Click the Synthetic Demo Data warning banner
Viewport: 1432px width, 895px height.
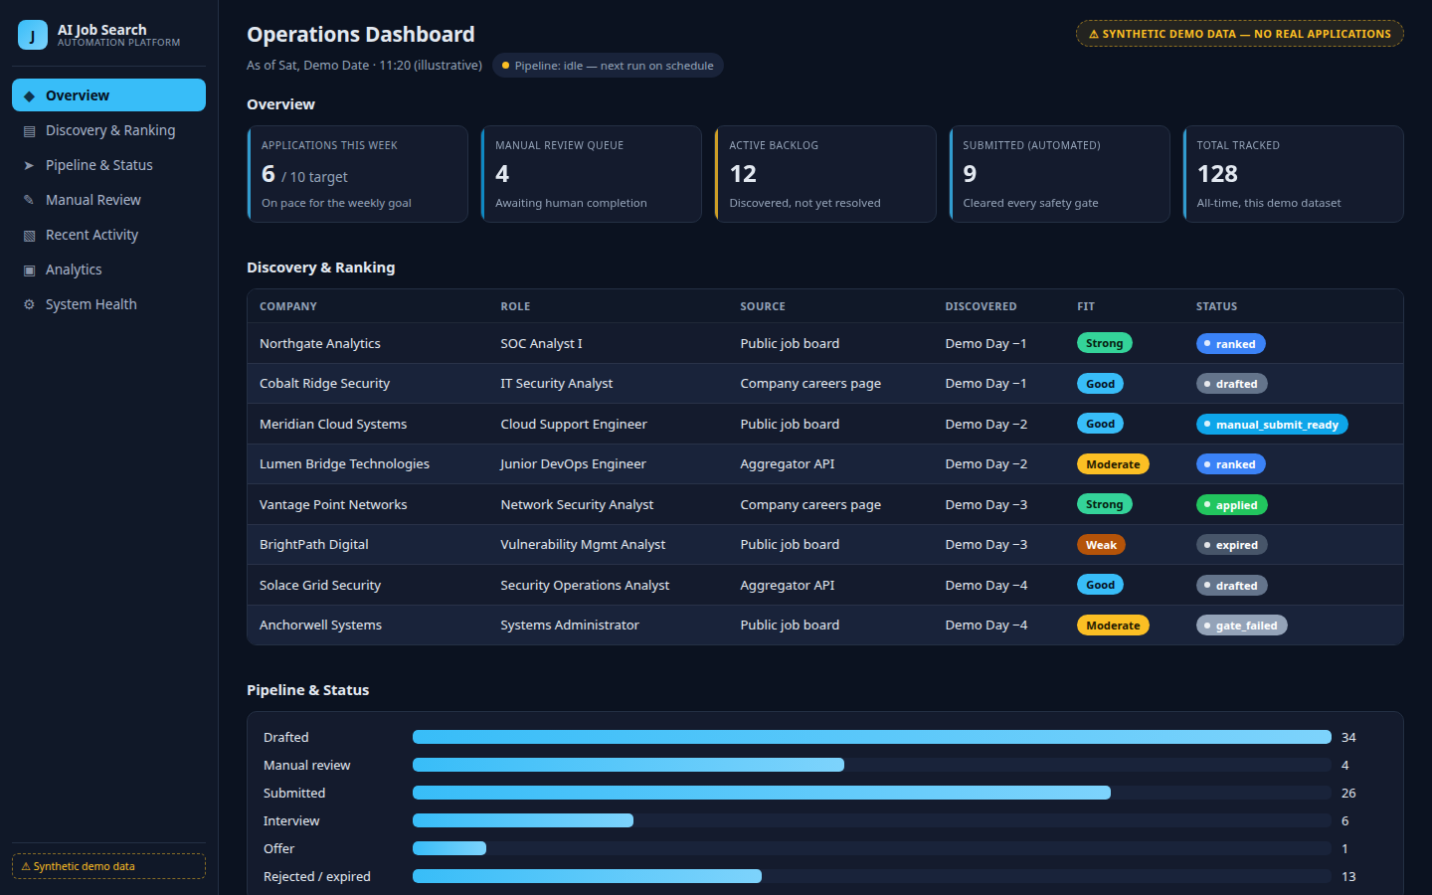tap(1239, 34)
